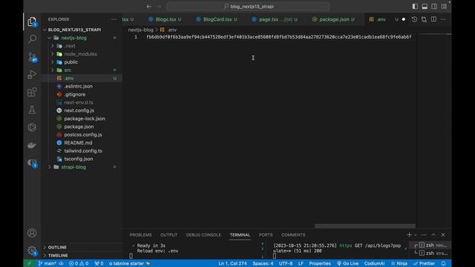Open the Output panel tab
Screen dimensions: 475x267
pyautogui.click(x=168, y=235)
